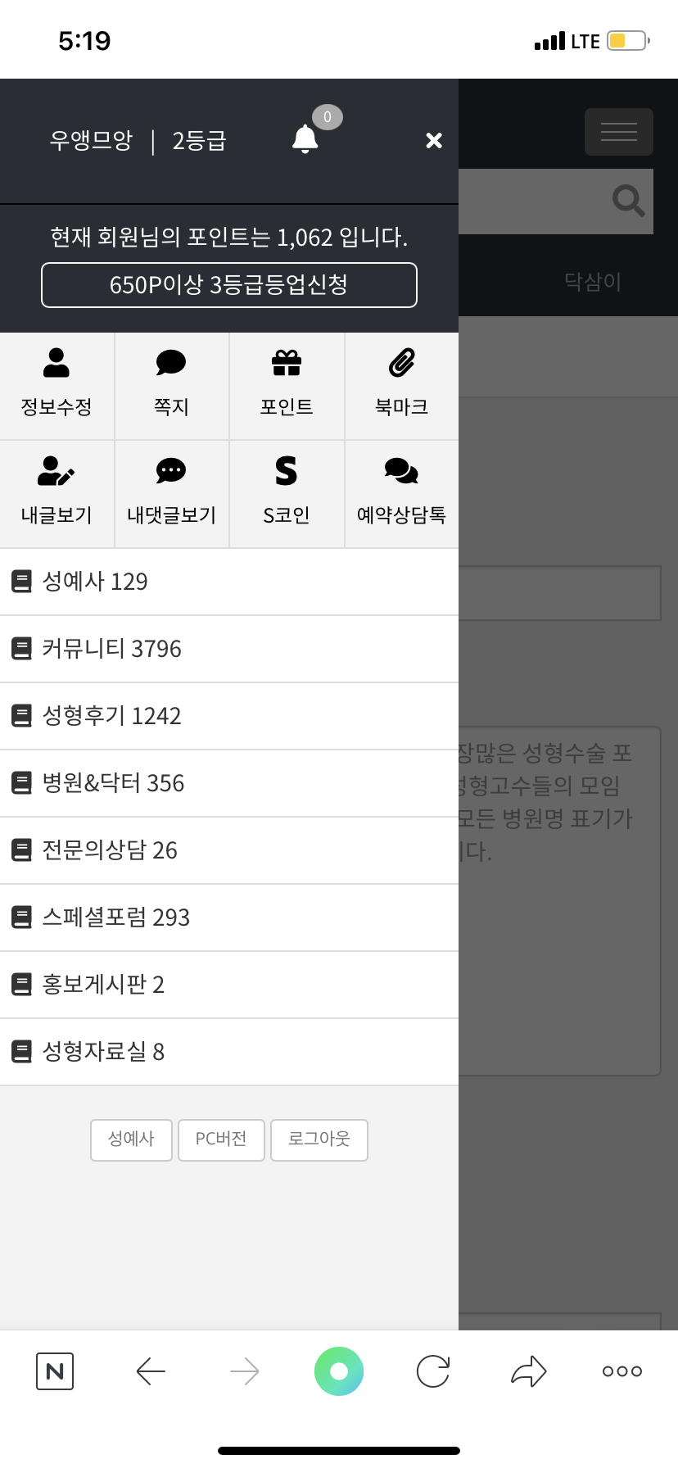The width and height of the screenshot is (678, 1468).
Task: Click the search magnifier icon
Action: tap(628, 200)
